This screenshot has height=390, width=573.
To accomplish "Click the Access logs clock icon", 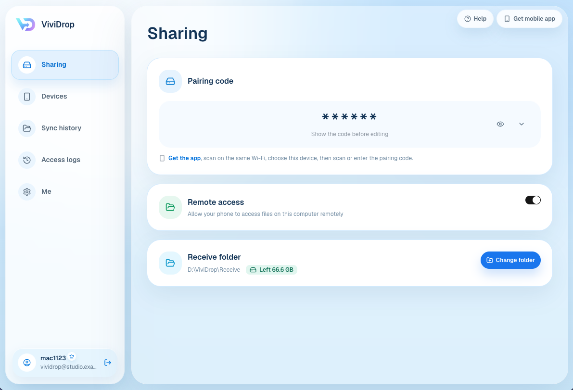I will pos(27,160).
